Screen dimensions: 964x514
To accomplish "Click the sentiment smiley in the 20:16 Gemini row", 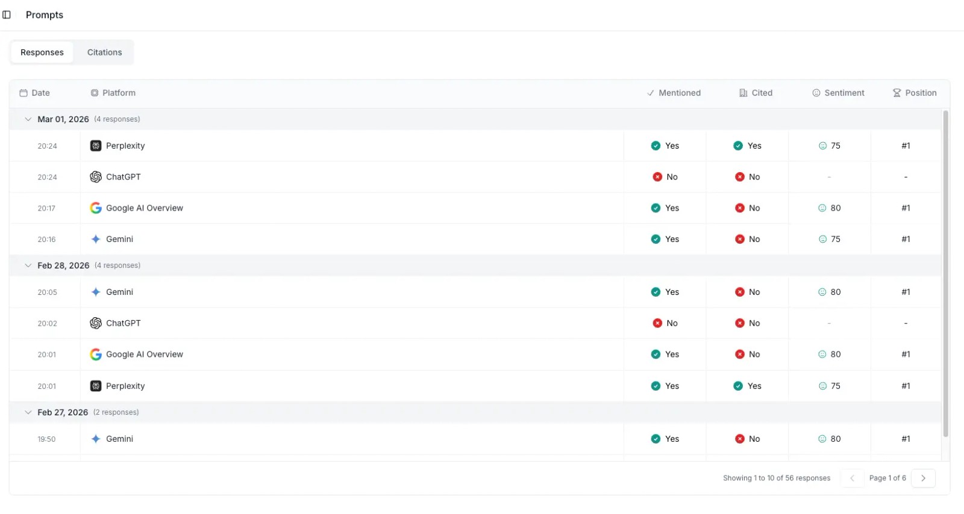I will 822,239.
